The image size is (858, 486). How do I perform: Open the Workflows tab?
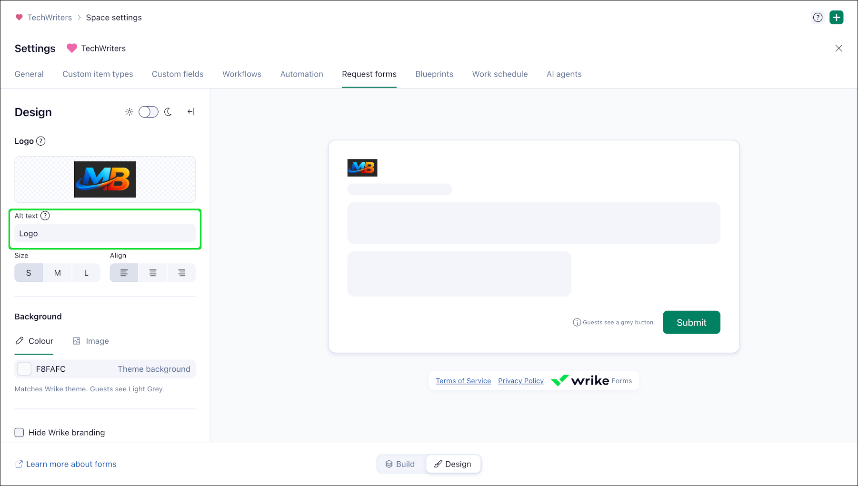click(242, 74)
